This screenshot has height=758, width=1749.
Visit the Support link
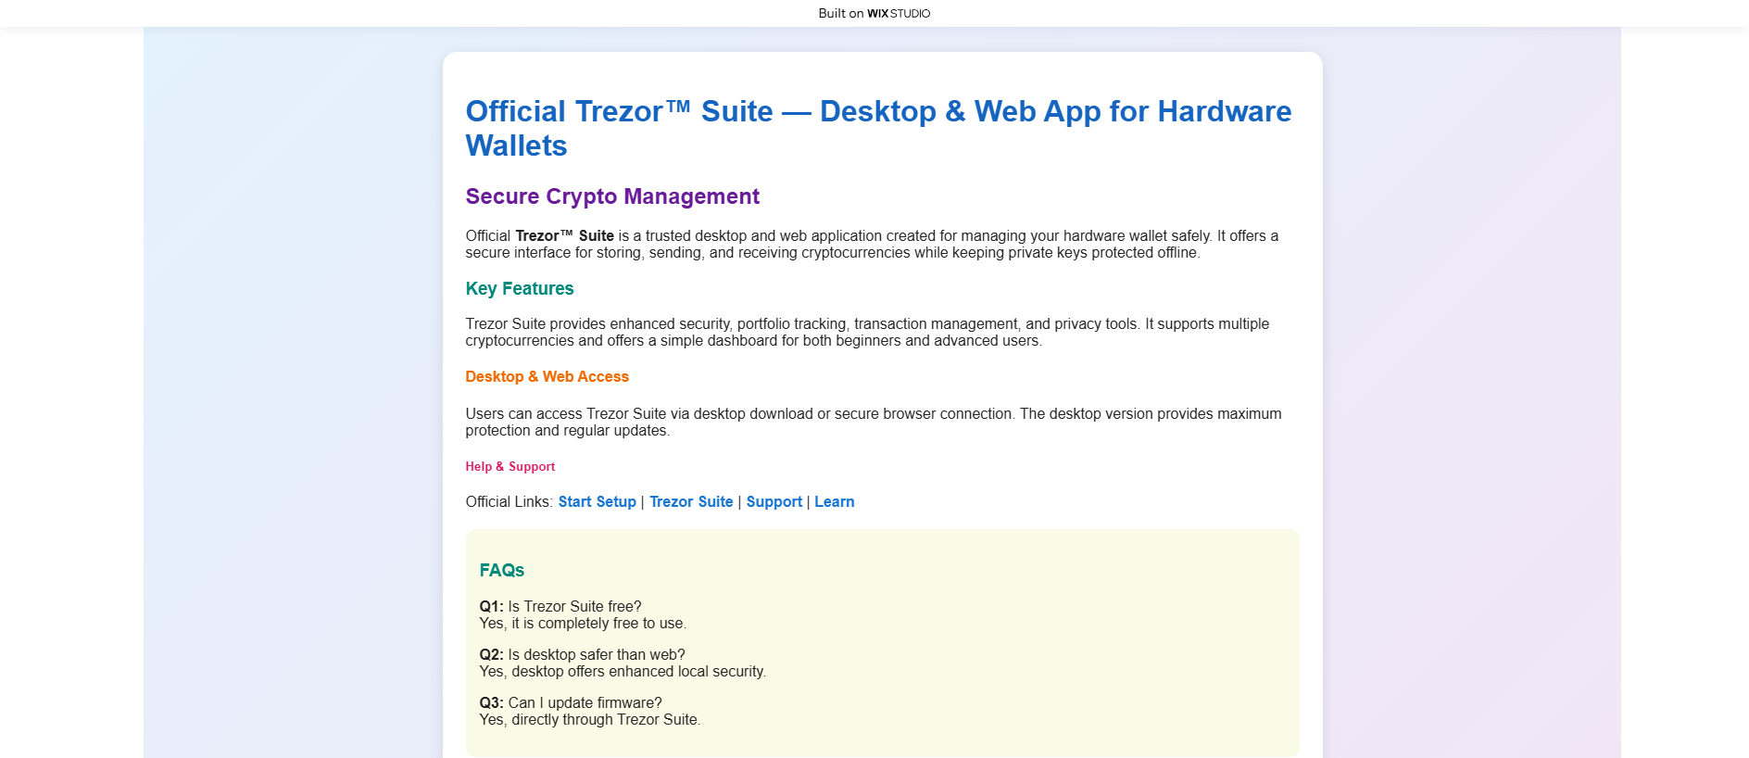(774, 501)
